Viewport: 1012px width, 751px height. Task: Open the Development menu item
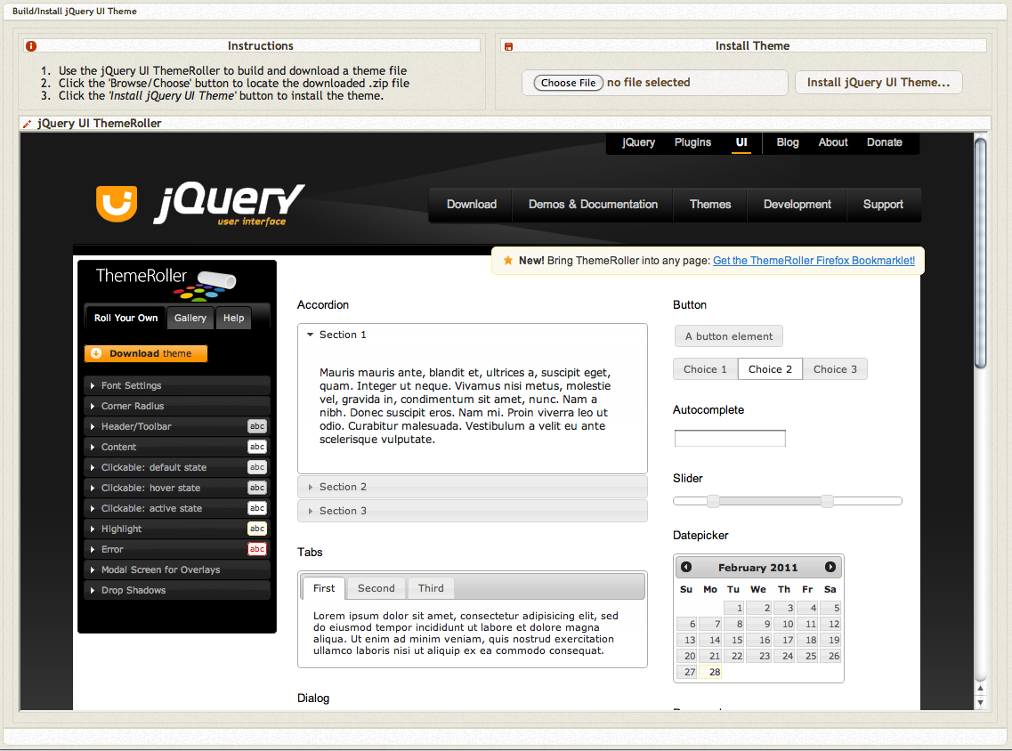click(x=797, y=205)
